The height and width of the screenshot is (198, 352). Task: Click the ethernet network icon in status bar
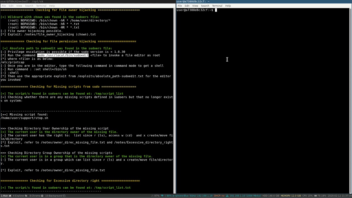(227, 196)
